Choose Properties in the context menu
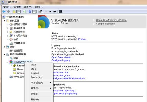This screenshot has height=102, width=147. point(39,77)
